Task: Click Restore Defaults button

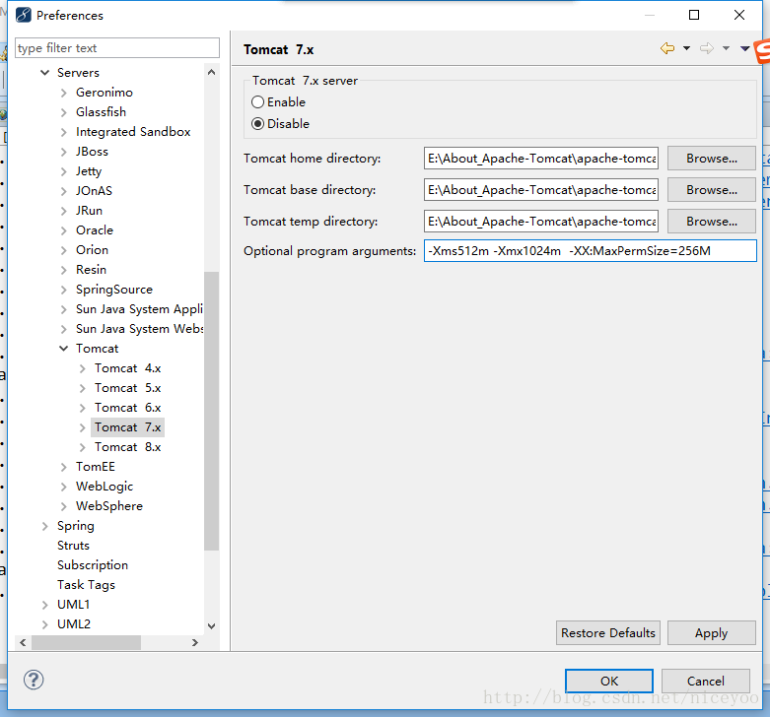Action: 608,633
